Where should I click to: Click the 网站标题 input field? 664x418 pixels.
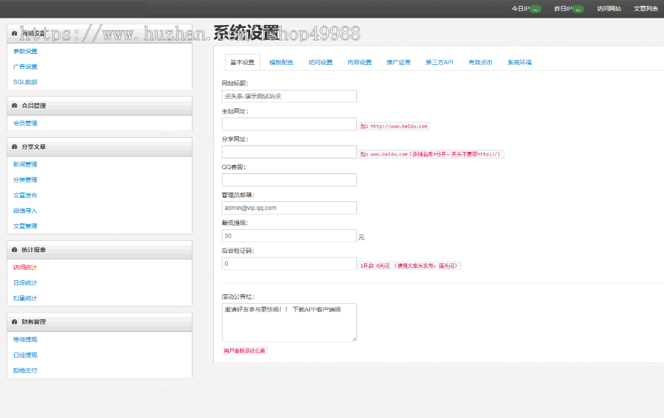tap(289, 96)
